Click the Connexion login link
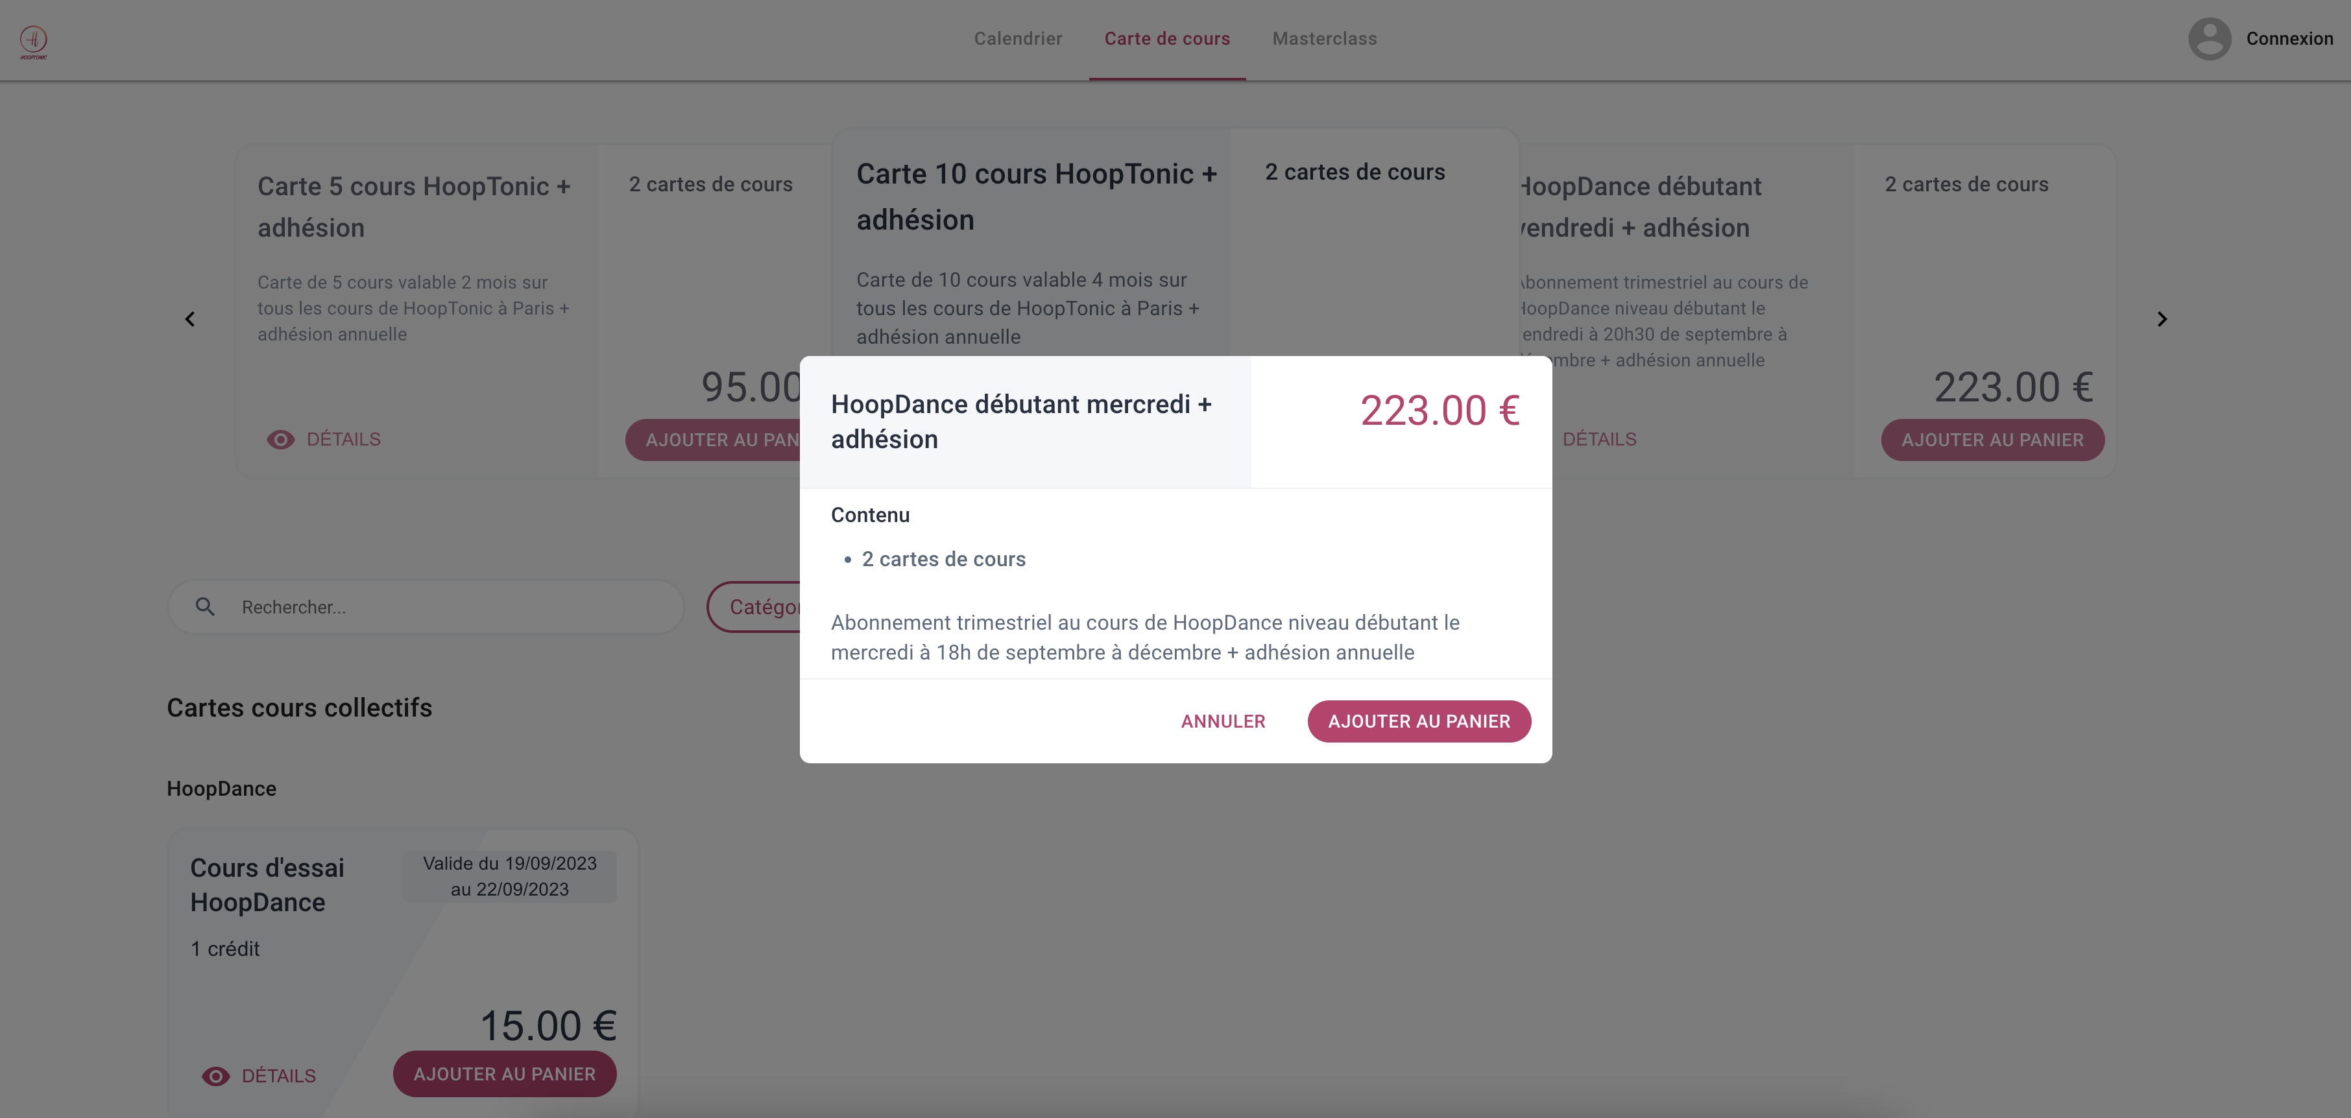 coord(2289,40)
